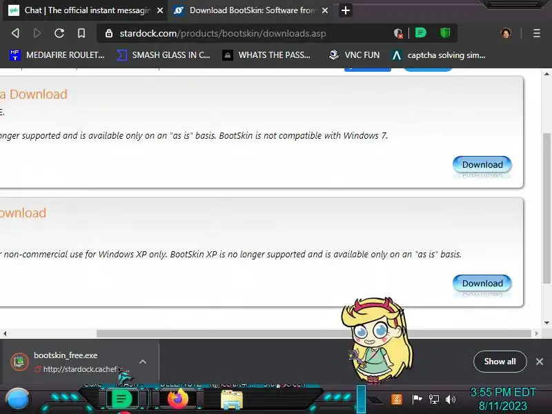
Task: Click the green chat extension icon in toolbar
Action: click(x=421, y=33)
